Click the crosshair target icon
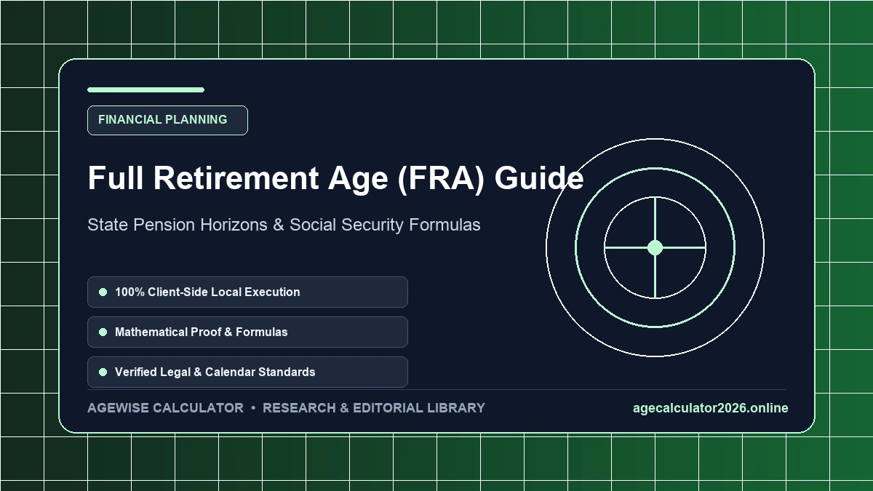This screenshot has width=873, height=491. click(655, 247)
